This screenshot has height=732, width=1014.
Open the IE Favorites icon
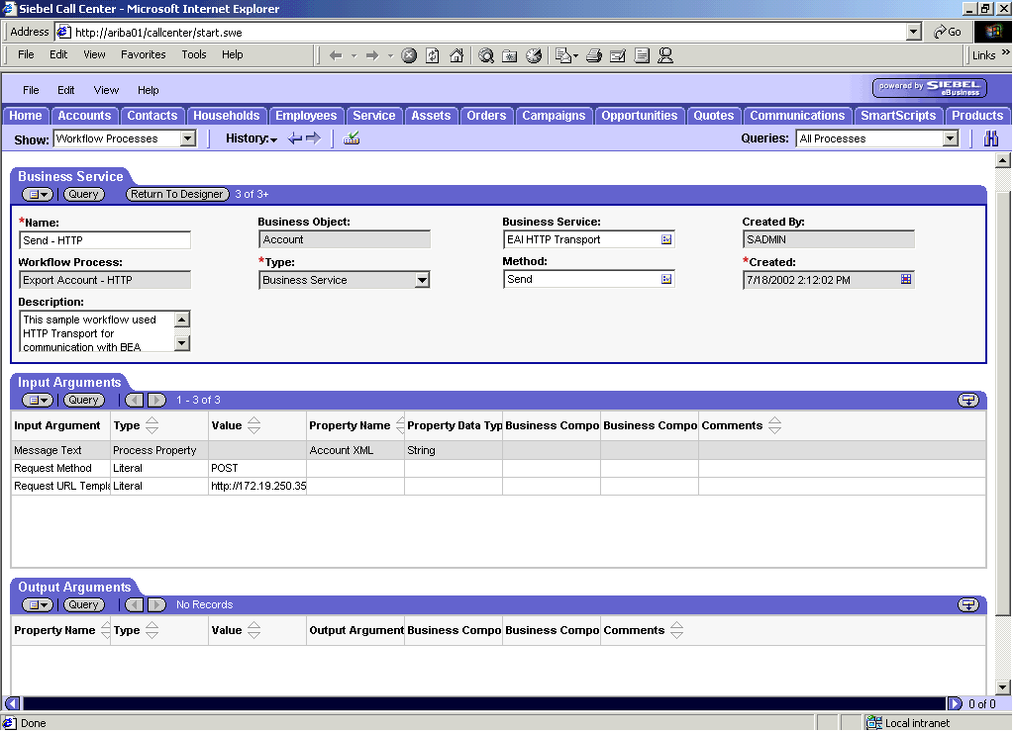pyautogui.click(x=510, y=55)
